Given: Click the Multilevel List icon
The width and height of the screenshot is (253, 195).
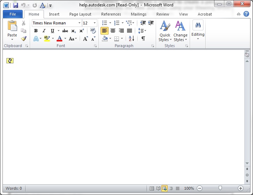Looking at the screenshot, I should [x=129, y=23].
